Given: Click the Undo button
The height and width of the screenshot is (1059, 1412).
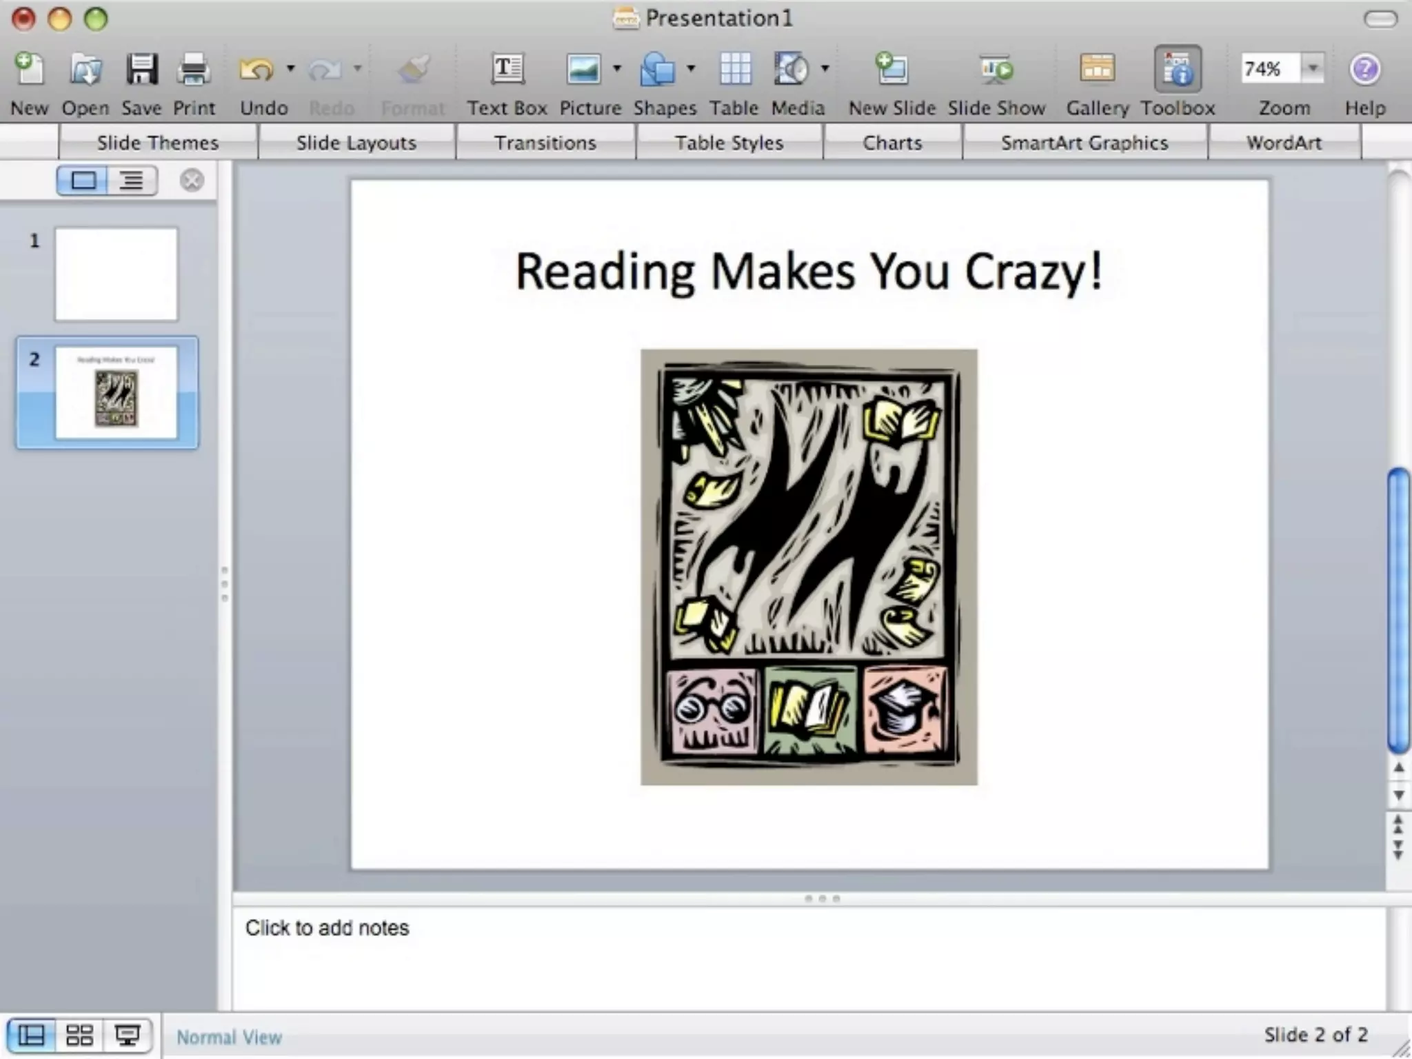Looking at the screenshot, I should [x=256, y=70].
